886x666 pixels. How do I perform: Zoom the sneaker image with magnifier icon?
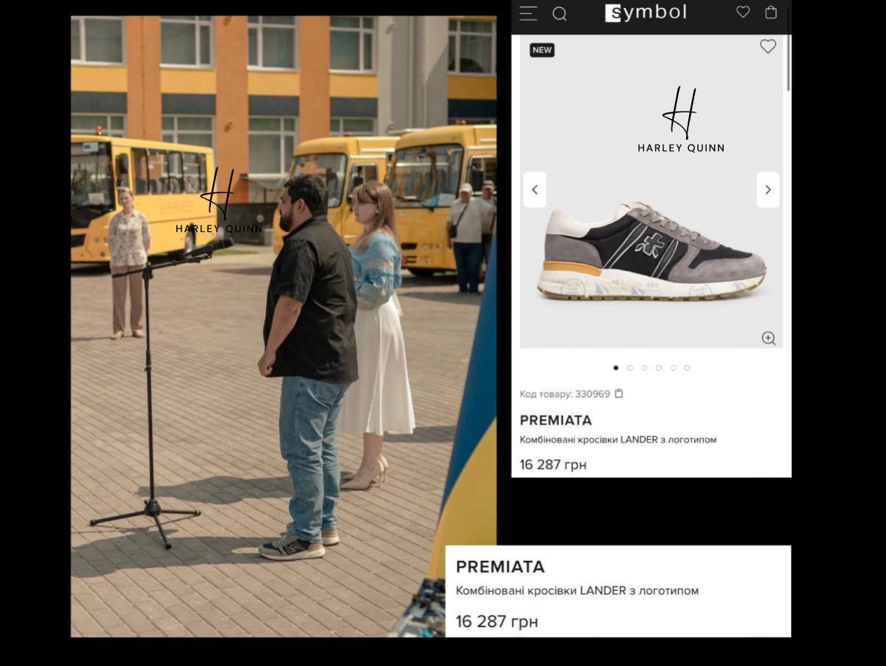pyautogui.click(x=768, y=338)
